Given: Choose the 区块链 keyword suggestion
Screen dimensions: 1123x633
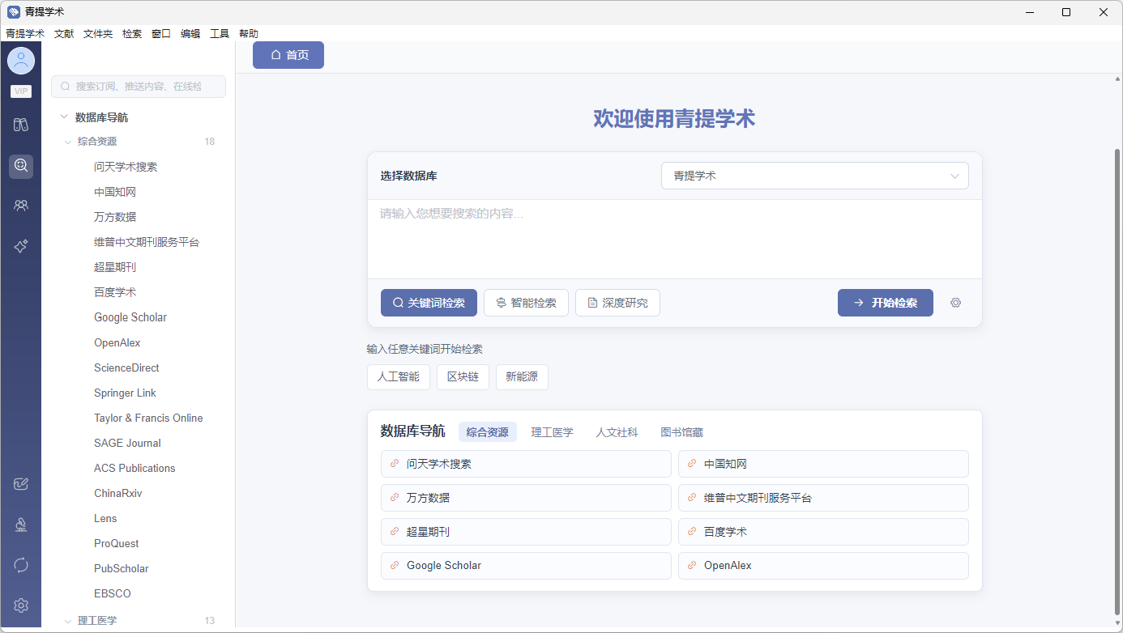Looking at the screenshot, I should pyautogui.click(x=463, y=376).
